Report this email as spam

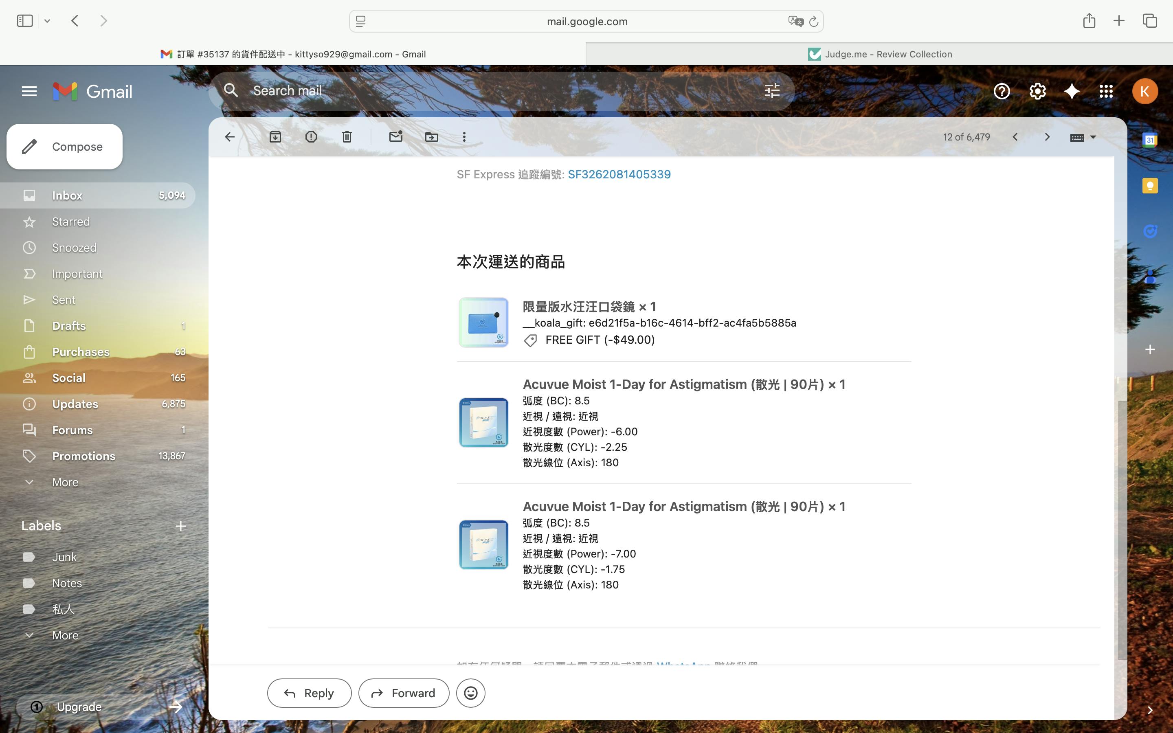coord(311,137)
